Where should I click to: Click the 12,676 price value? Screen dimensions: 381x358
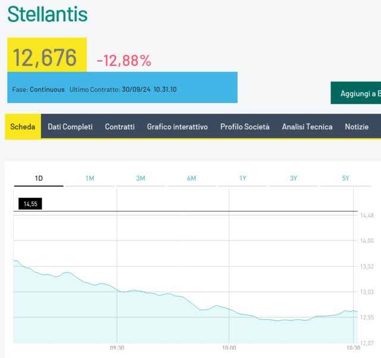pos(45,58)
